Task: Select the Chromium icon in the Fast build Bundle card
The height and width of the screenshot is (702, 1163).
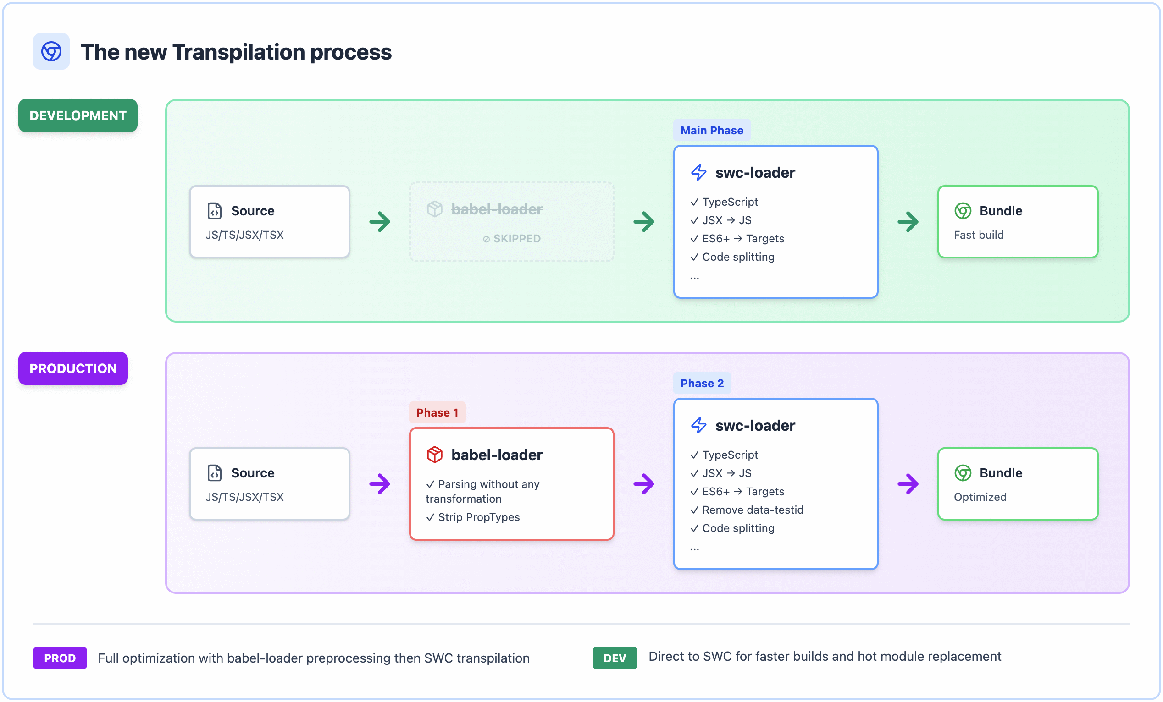Action: [963, 211]
